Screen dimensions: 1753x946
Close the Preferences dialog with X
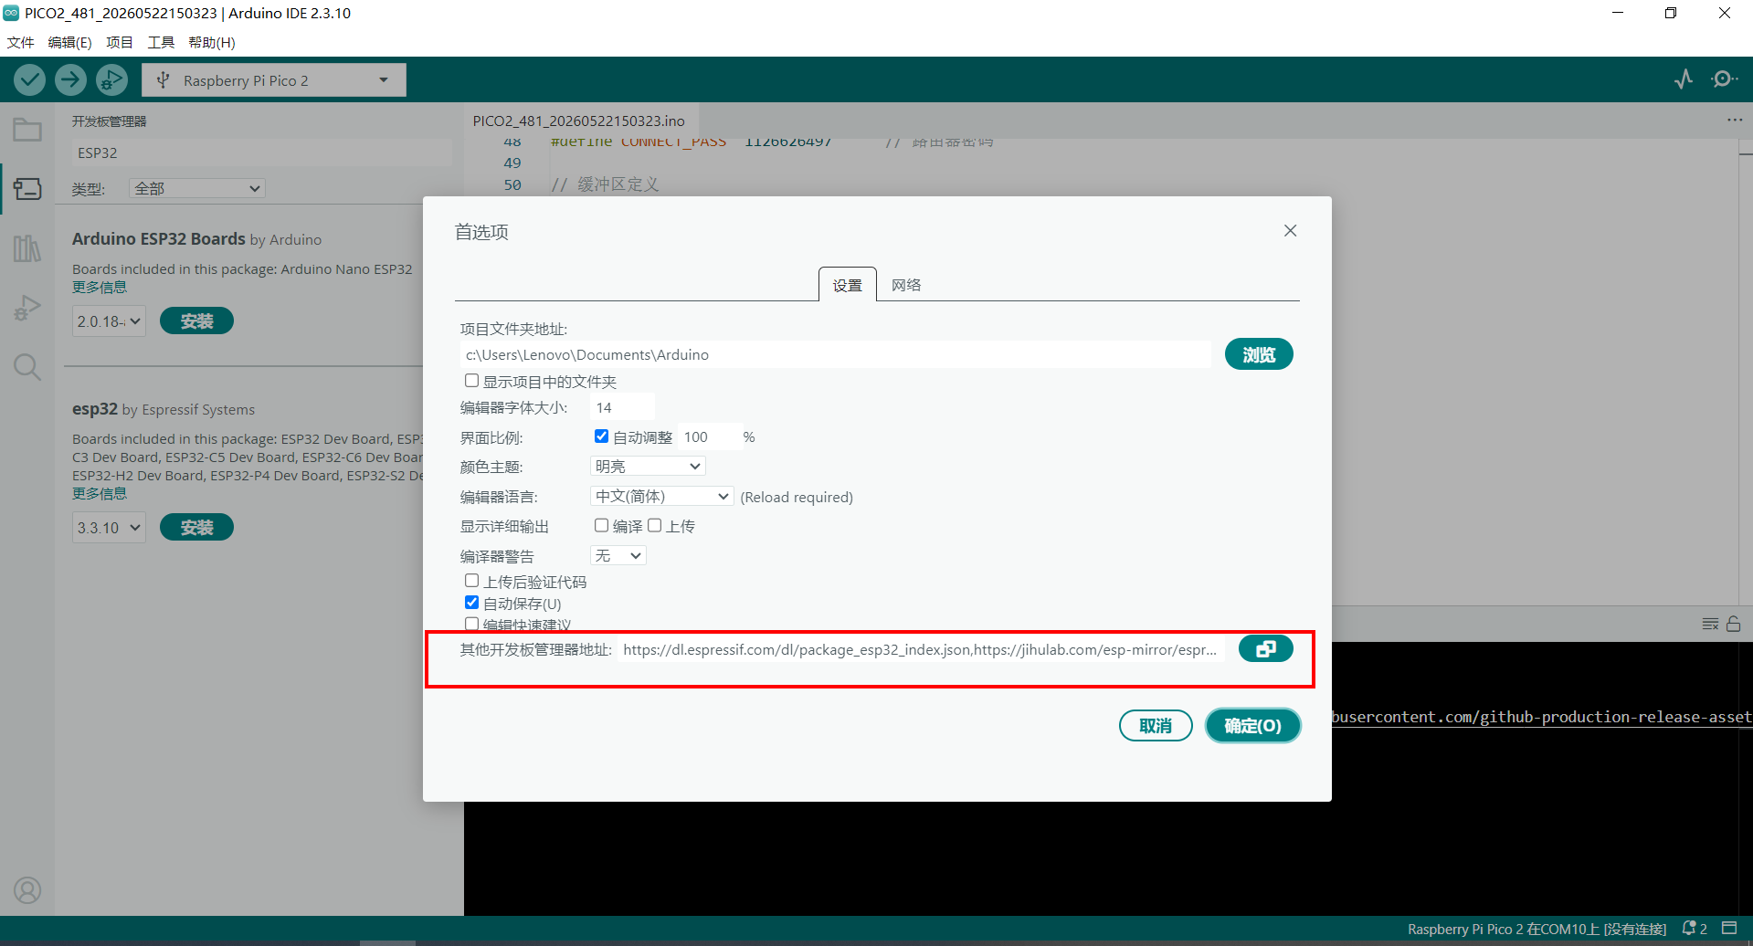(x=1290, y=230)
